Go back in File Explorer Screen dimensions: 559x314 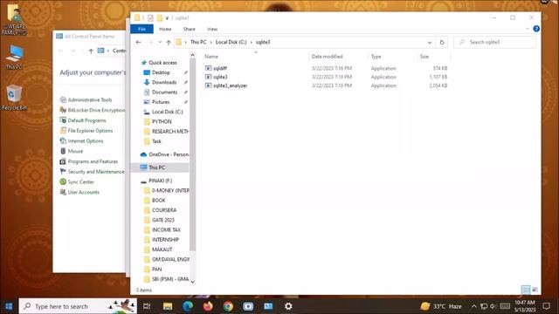138,42
